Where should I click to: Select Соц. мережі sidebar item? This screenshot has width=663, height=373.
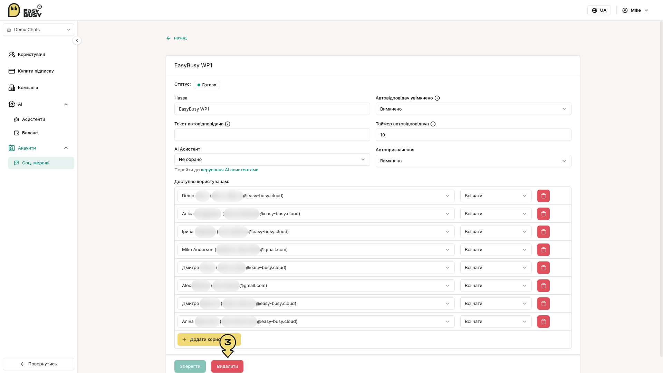[x=41, y=163]
